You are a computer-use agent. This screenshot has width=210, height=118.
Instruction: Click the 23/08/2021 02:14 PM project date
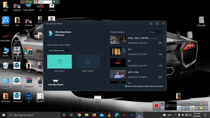(x=137, y=66)
